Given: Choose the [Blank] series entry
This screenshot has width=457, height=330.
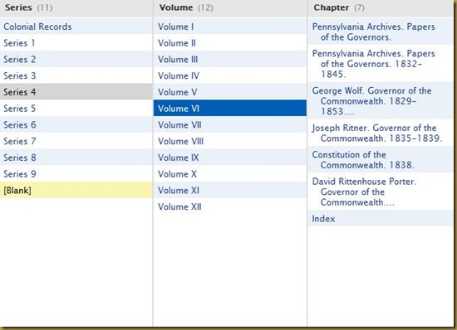Looking at the screenshot, I should click(76, 190).
